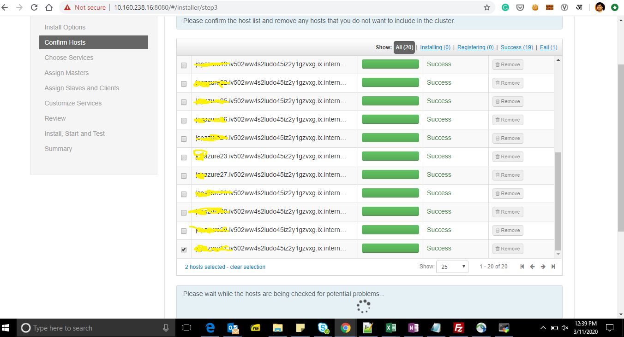Open FileZilla from the taskbar
Image resolution: width=624 pixels, height=337 pixels.
click(458, 328)
